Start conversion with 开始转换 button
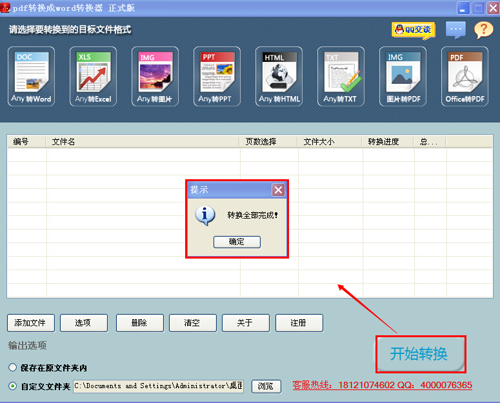The image size is (500, 403). point(419,354)
